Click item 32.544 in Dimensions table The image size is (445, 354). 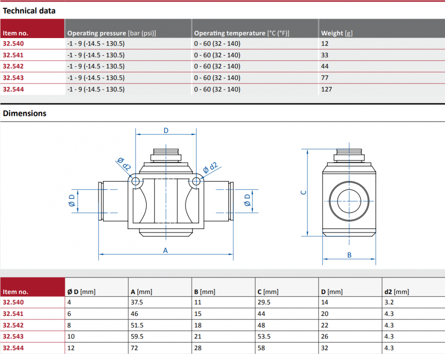pos(13,348)
